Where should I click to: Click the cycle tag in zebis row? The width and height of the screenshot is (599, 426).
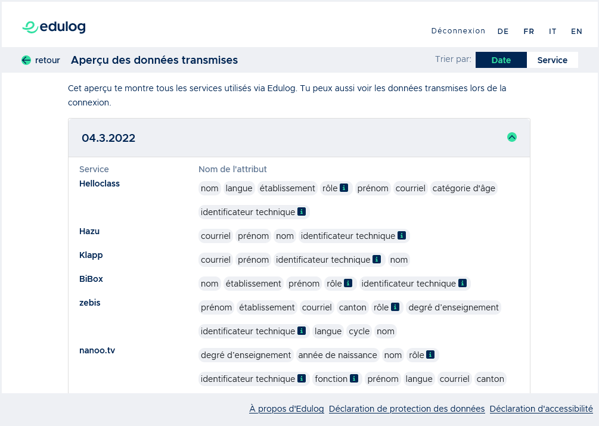point(359,331)
